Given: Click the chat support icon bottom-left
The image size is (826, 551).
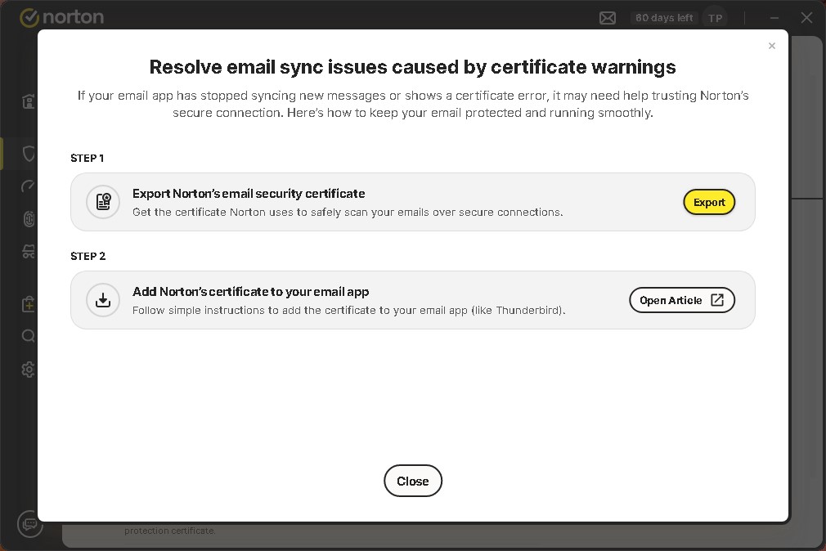Looking at the screenshot, I should pyautogui.click(x=30, y=524).
